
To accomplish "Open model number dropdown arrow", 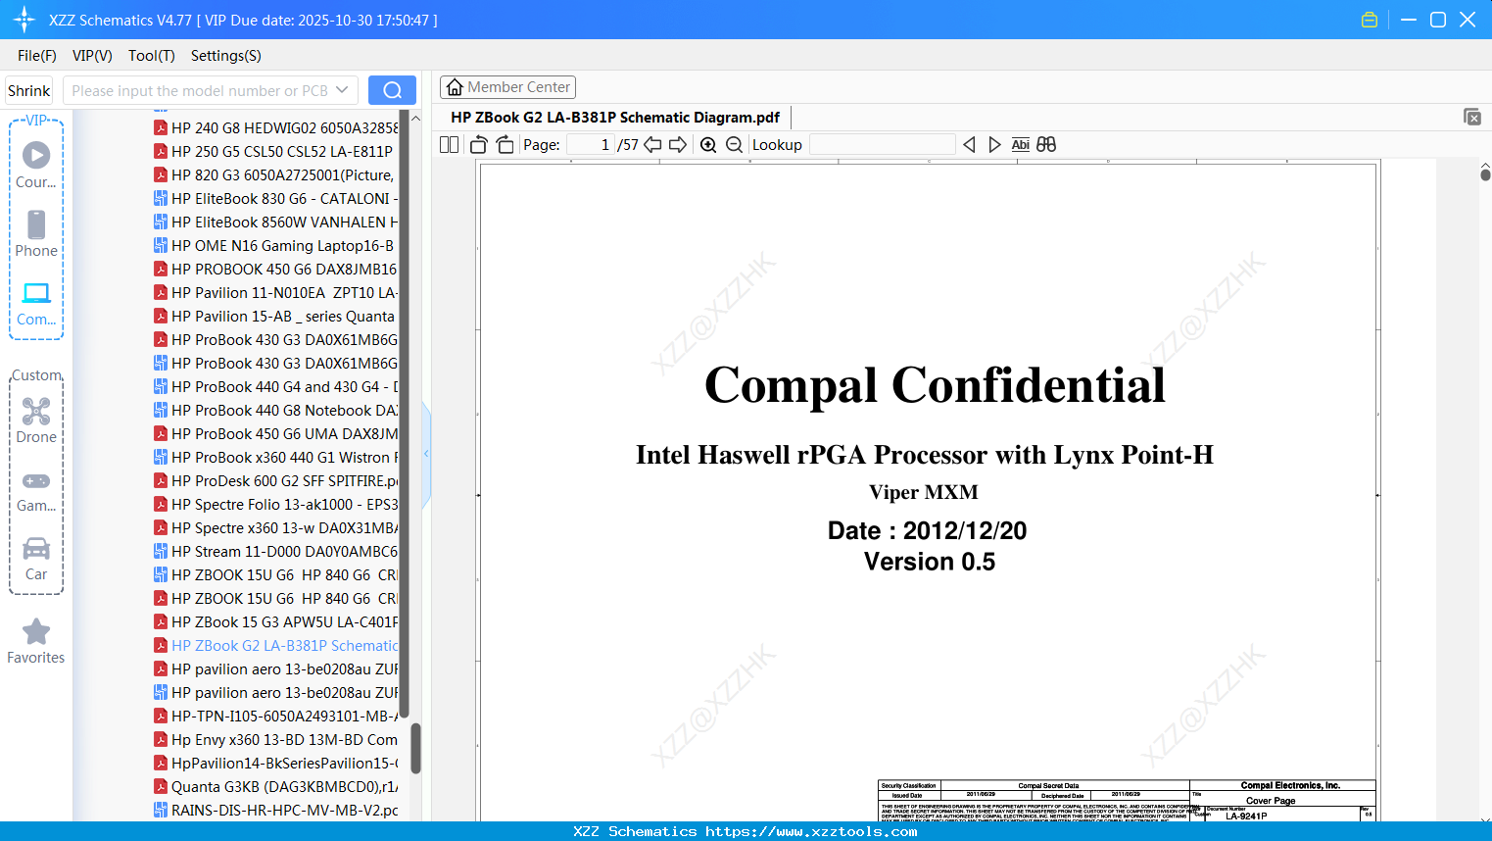I will (x=342, y=90).
